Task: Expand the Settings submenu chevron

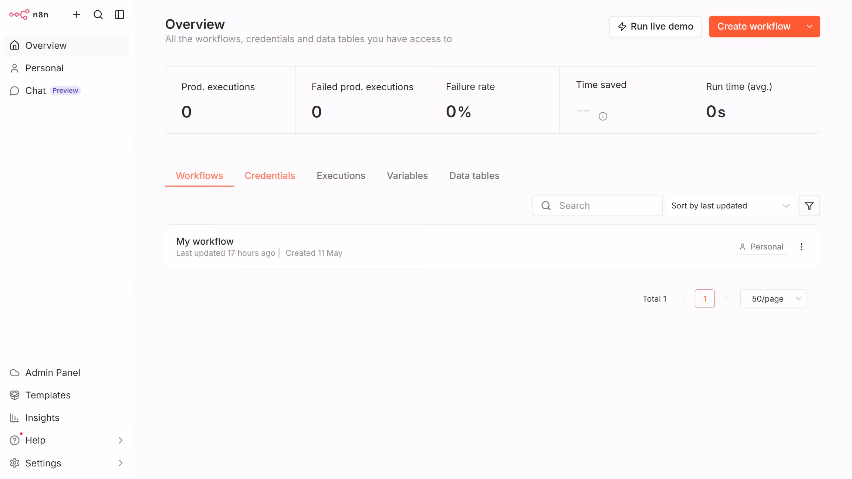Action: coord(121,463)
